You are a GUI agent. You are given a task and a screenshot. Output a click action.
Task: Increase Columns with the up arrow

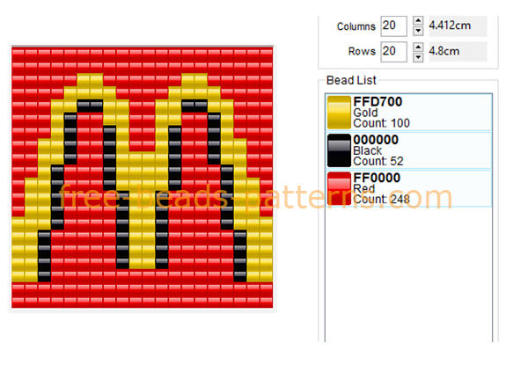tap(418, 21)
